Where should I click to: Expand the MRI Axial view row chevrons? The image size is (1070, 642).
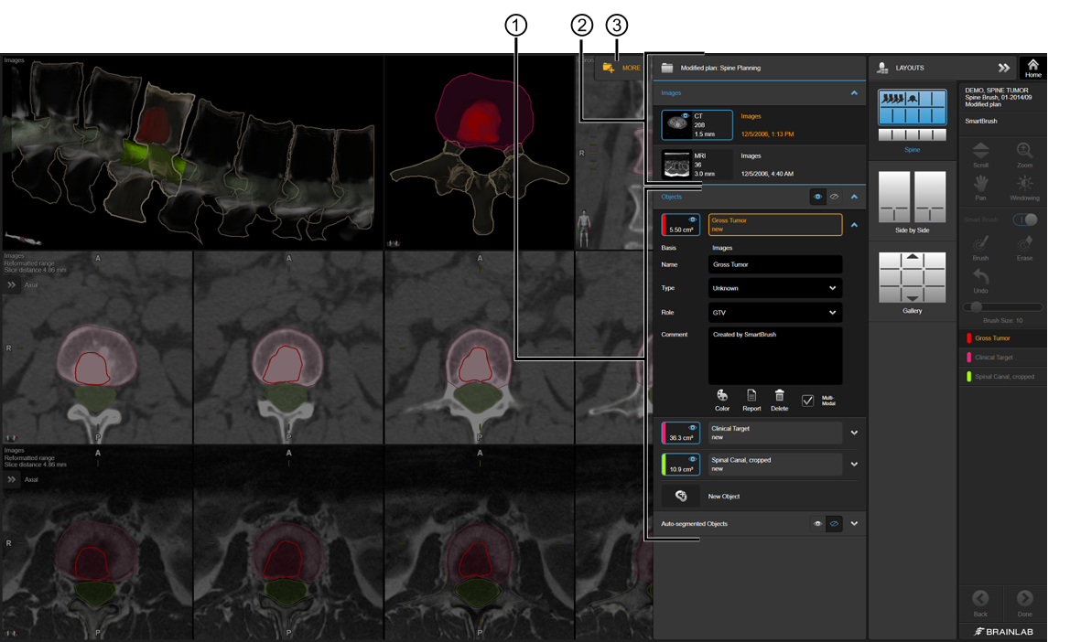(12, 480)
